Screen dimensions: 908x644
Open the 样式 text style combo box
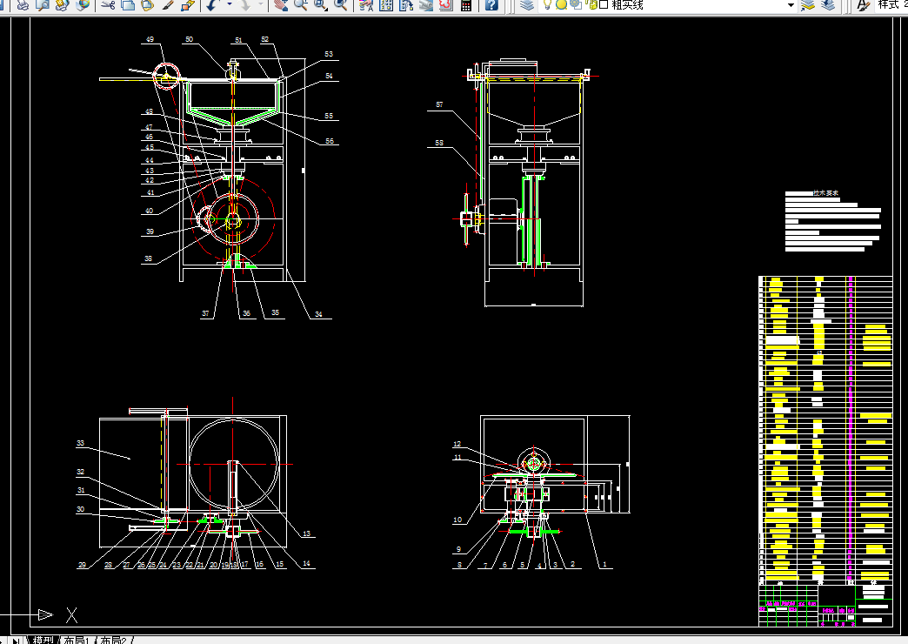click(x=891, y=5)
